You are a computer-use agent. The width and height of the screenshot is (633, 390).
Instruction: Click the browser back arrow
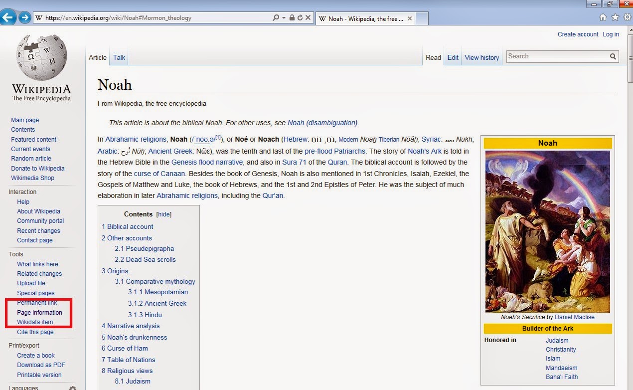coord(8,16)
